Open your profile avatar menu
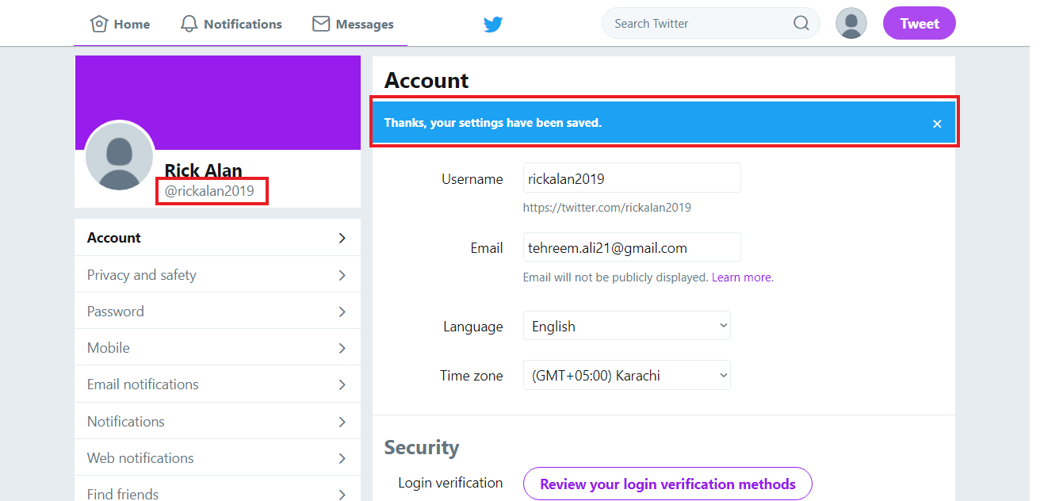The image size is (1044, 501). point(851,23)
